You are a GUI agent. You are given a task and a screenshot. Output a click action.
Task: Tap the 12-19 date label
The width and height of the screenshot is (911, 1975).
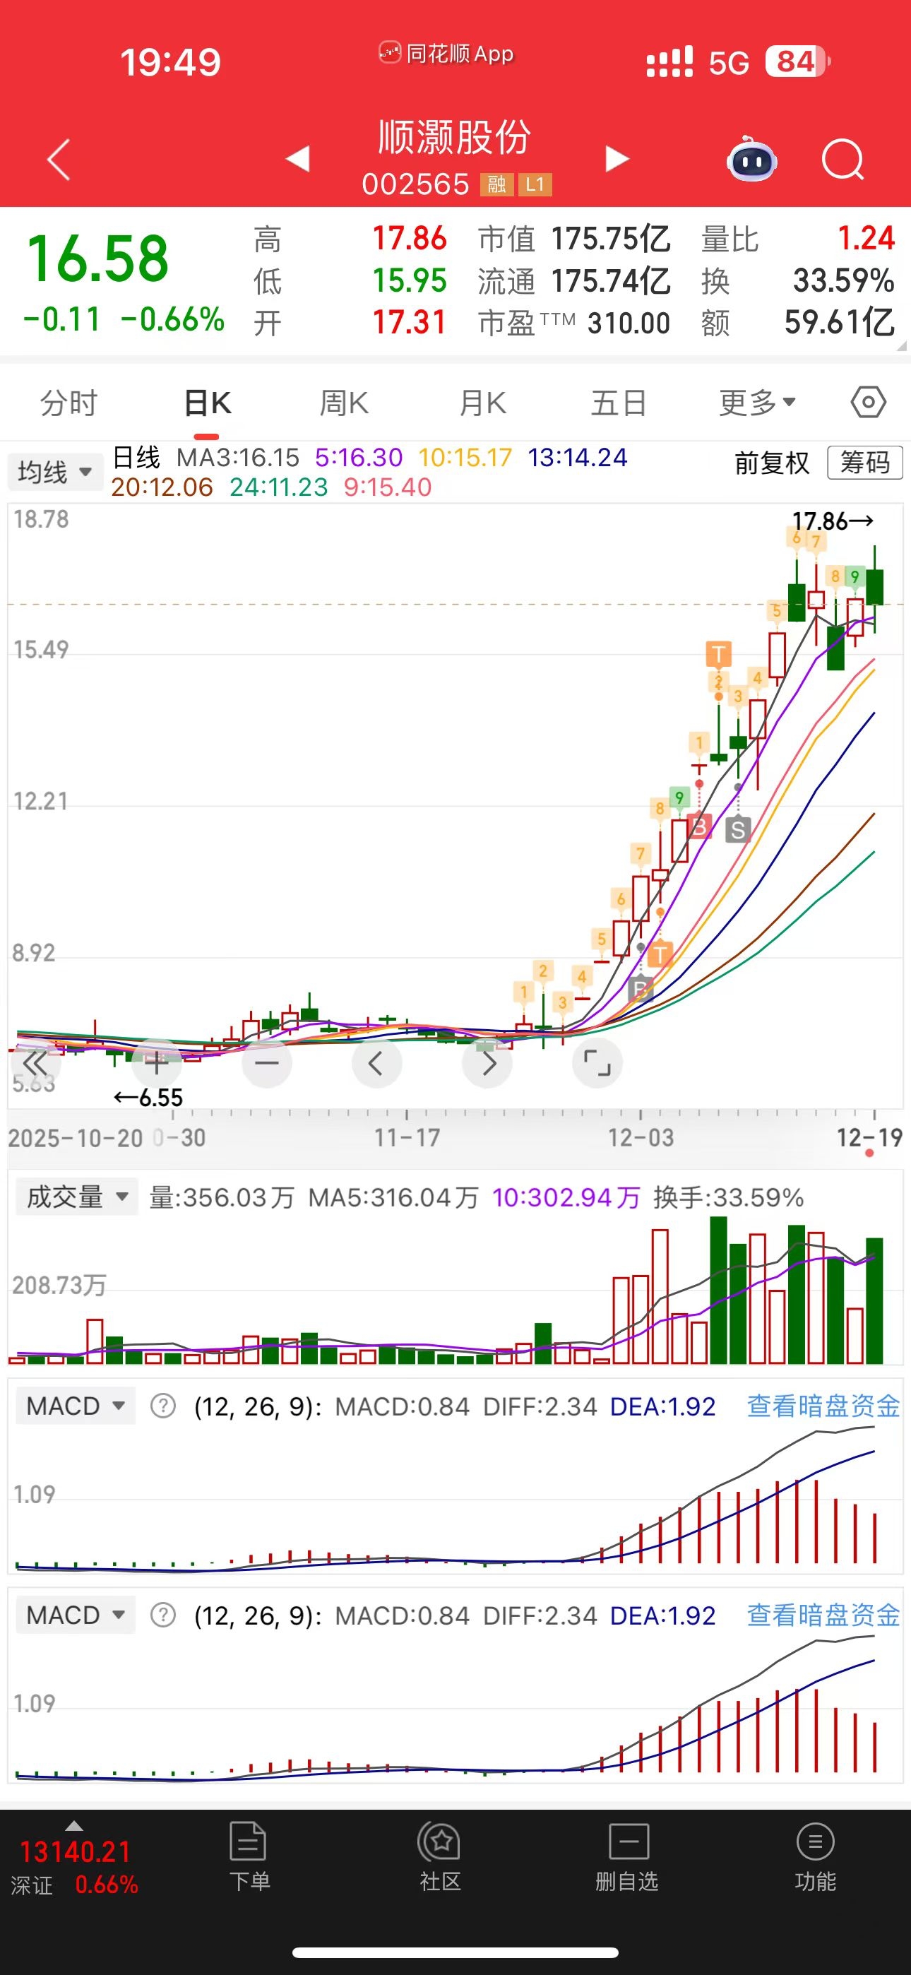(869, 1138)
